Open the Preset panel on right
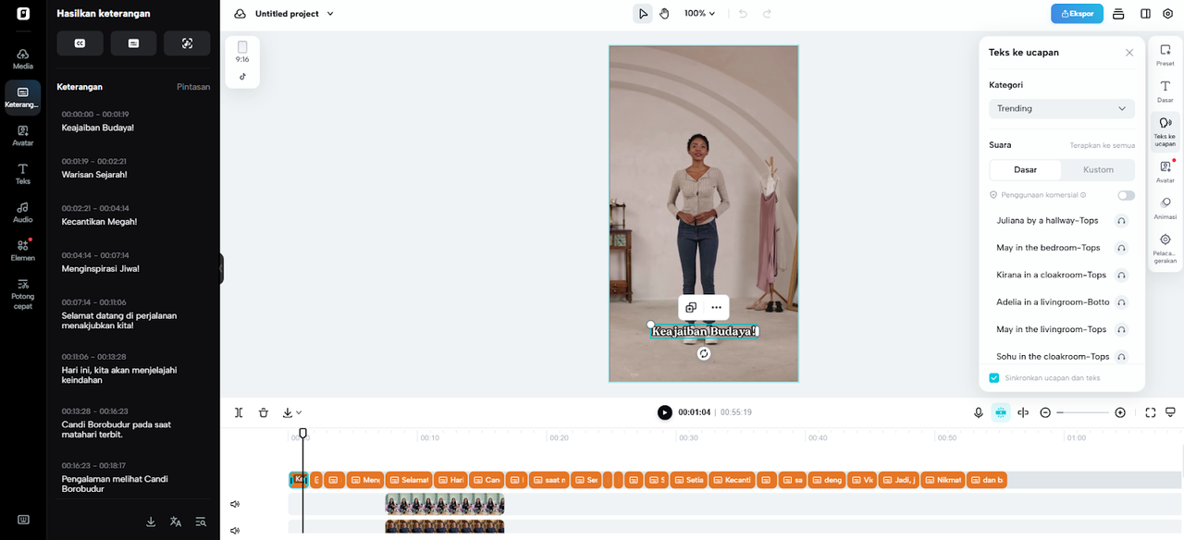The image size is (1184, 540). click(x=1165, y=55)
